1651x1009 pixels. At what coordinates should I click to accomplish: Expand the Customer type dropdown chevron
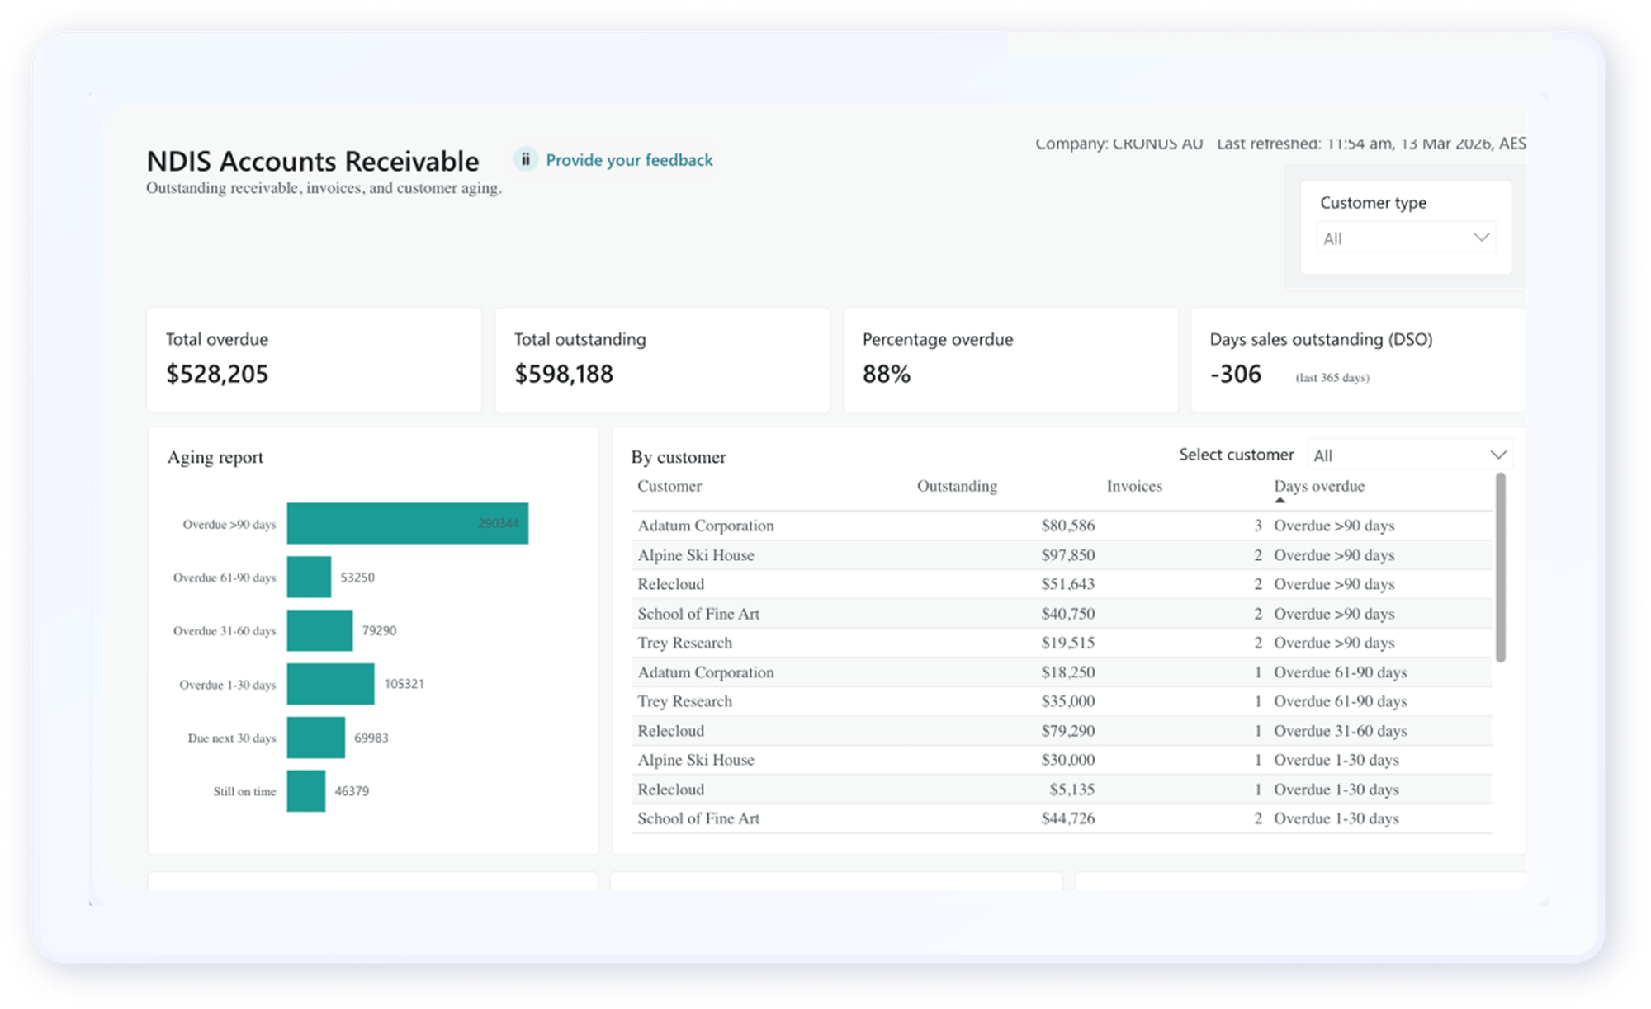1481,238
